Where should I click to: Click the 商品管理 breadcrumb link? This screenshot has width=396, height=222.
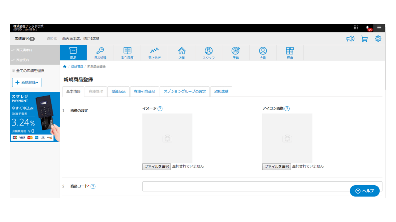77,67
